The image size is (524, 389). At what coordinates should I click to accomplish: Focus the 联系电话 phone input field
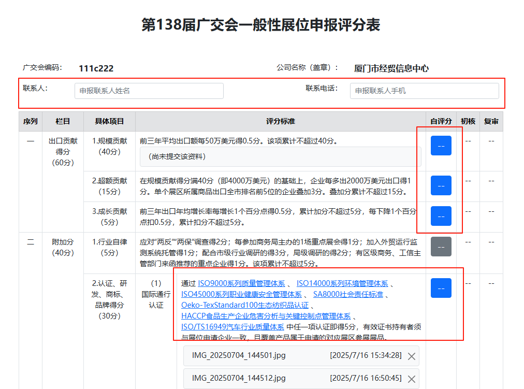424,91
